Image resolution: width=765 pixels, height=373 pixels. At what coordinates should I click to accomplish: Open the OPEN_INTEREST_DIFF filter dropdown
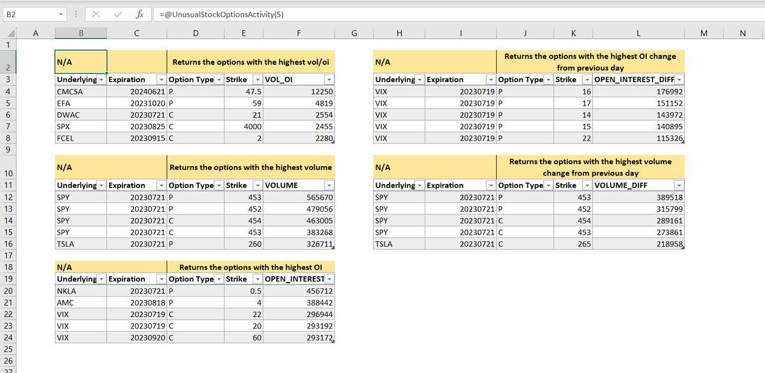(x=679, y=80)
